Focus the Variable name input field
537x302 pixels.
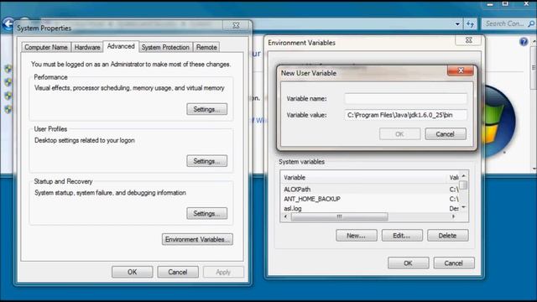(405, 99)
